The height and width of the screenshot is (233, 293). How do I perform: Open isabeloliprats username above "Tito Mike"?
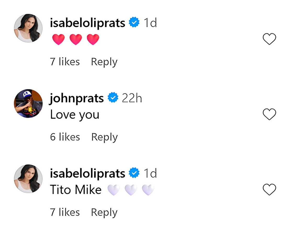click(x=87, y=173)
